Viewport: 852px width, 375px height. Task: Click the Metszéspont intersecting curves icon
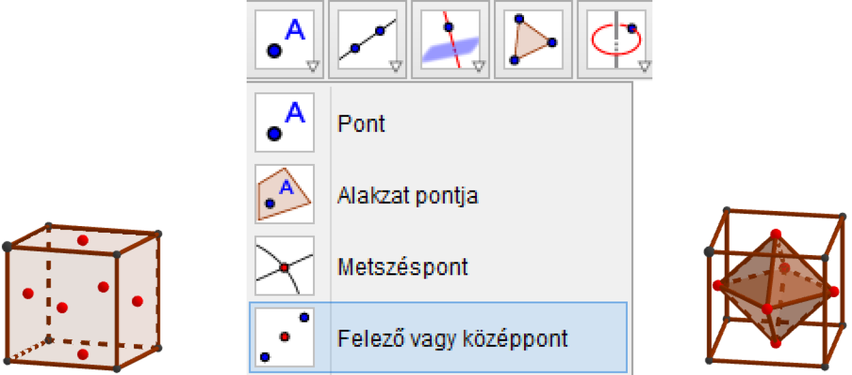tap(285, 266)
